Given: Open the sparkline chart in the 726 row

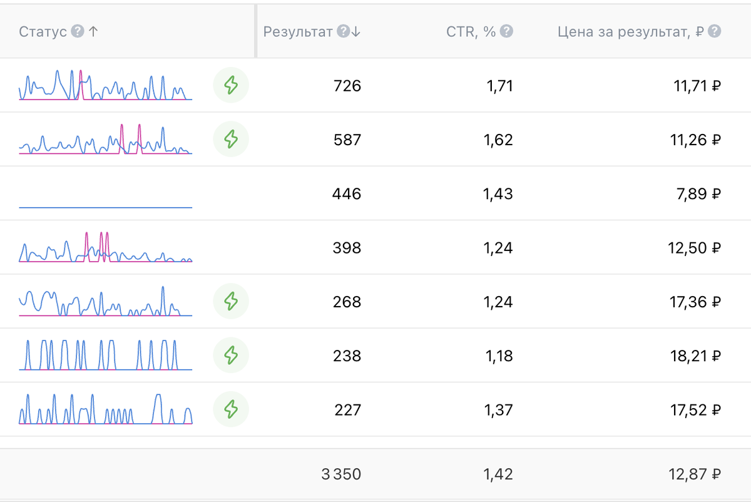Looking at the screenshot, I should (x=105, y=85).
